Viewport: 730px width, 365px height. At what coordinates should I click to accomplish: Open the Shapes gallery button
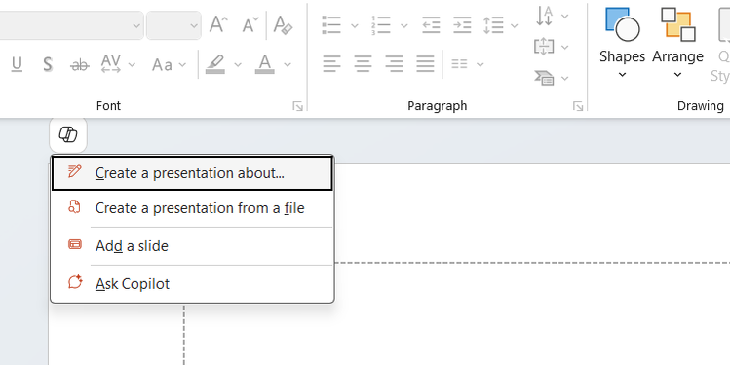622,43
